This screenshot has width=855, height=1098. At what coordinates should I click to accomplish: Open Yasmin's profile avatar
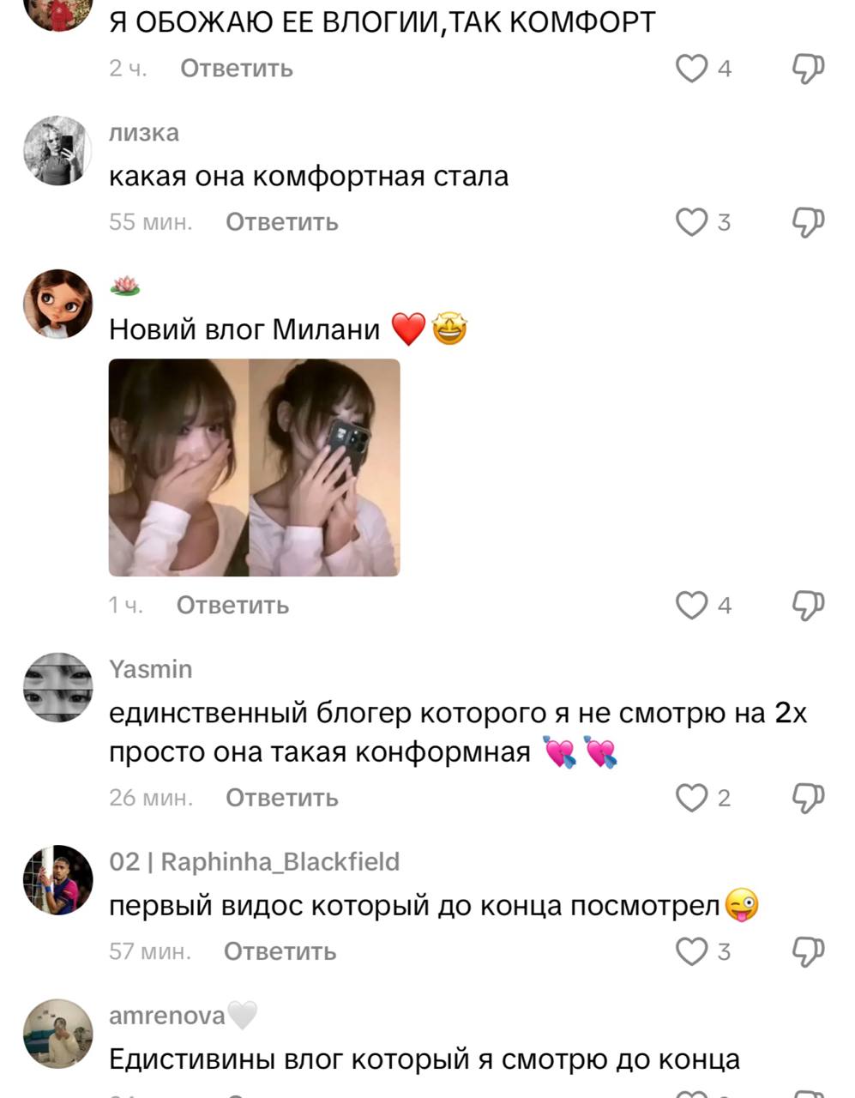coord(57,687)
